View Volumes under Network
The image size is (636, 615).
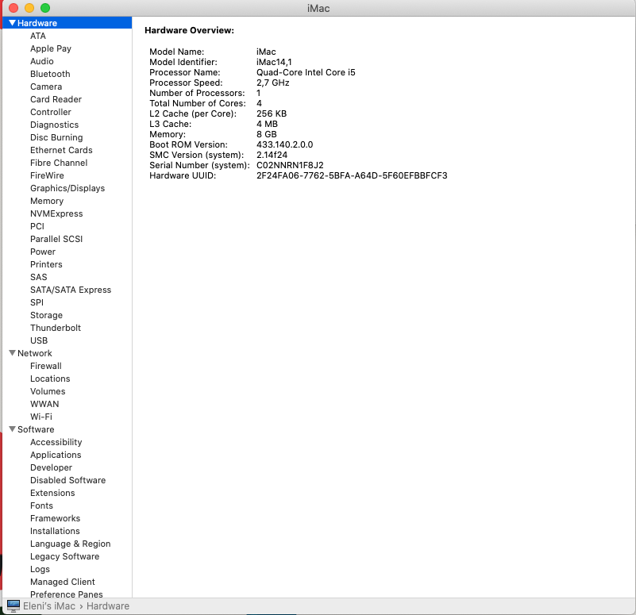click(x=48, y=392)
